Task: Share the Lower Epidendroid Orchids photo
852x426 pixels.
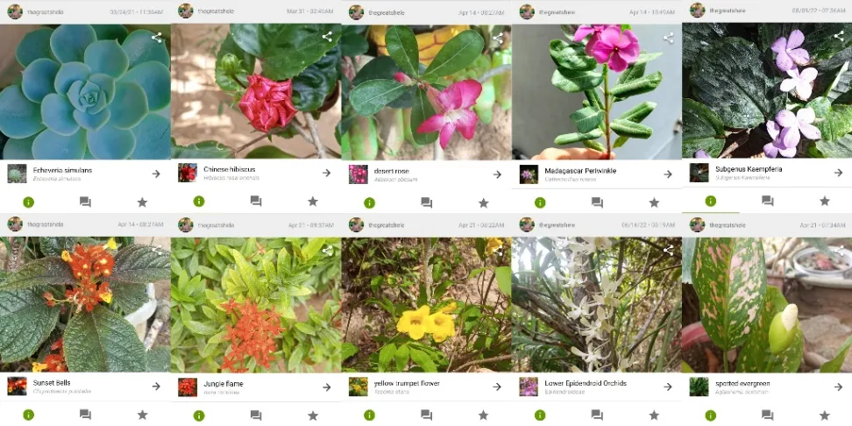Action: tap(668, 250)
